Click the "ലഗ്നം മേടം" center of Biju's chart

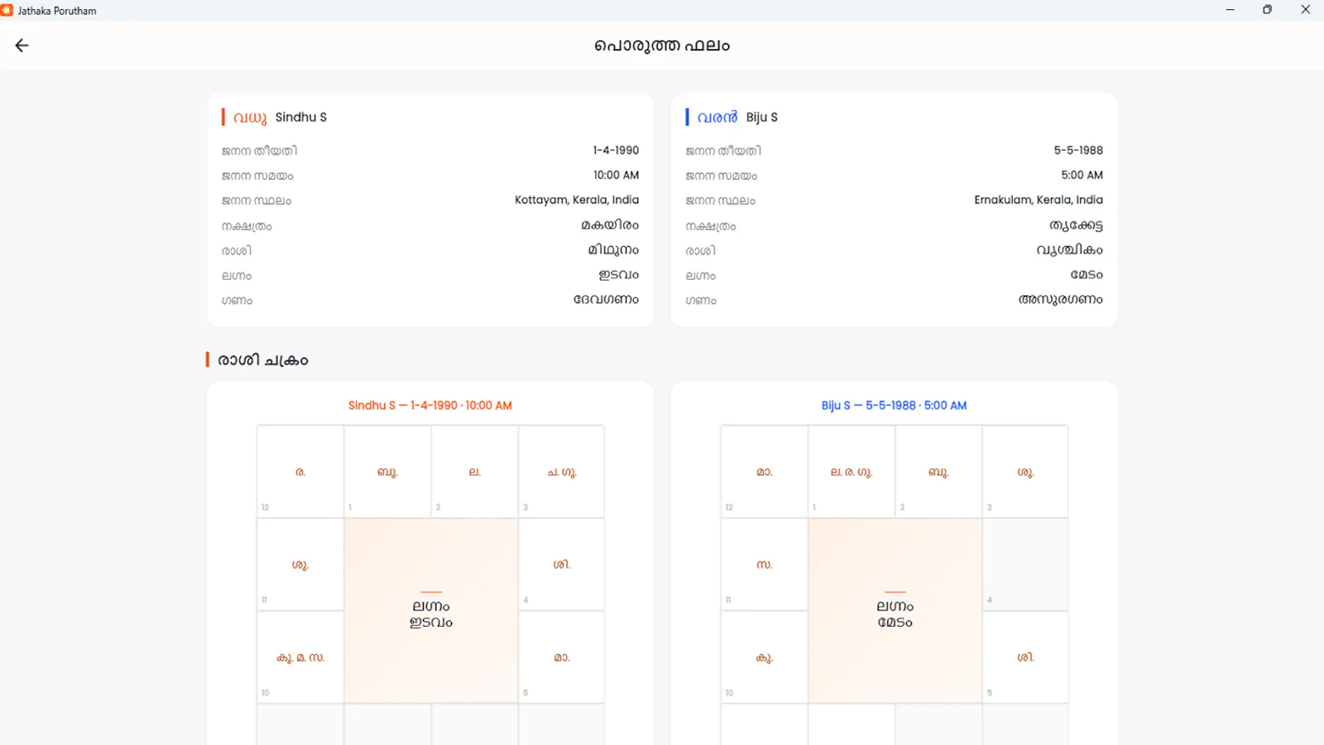coord(895,611)
